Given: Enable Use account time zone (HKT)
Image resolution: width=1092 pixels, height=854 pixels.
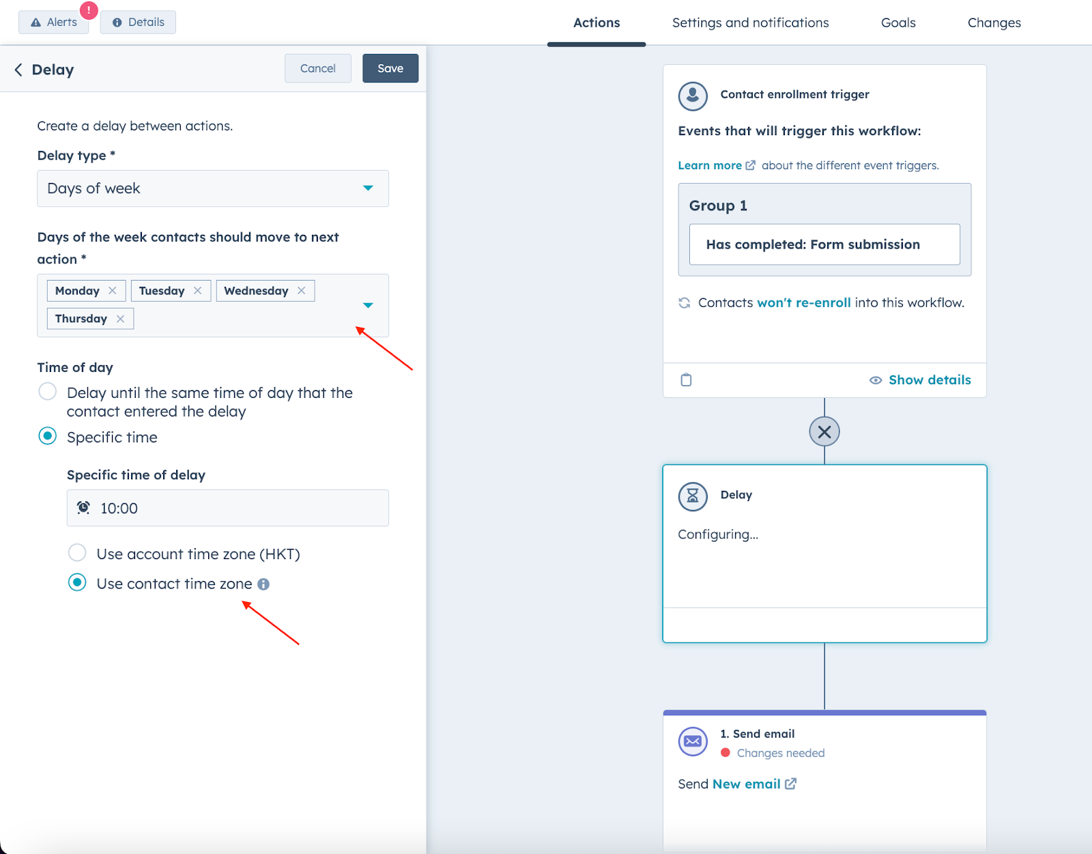Looking at the screenshot, I should [77, 553].
